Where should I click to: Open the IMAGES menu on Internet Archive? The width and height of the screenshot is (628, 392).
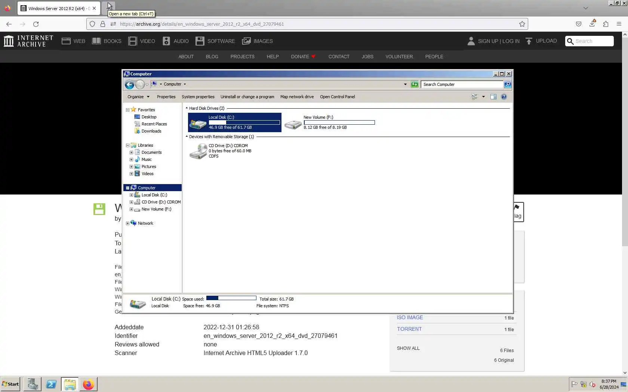(257, 41)
